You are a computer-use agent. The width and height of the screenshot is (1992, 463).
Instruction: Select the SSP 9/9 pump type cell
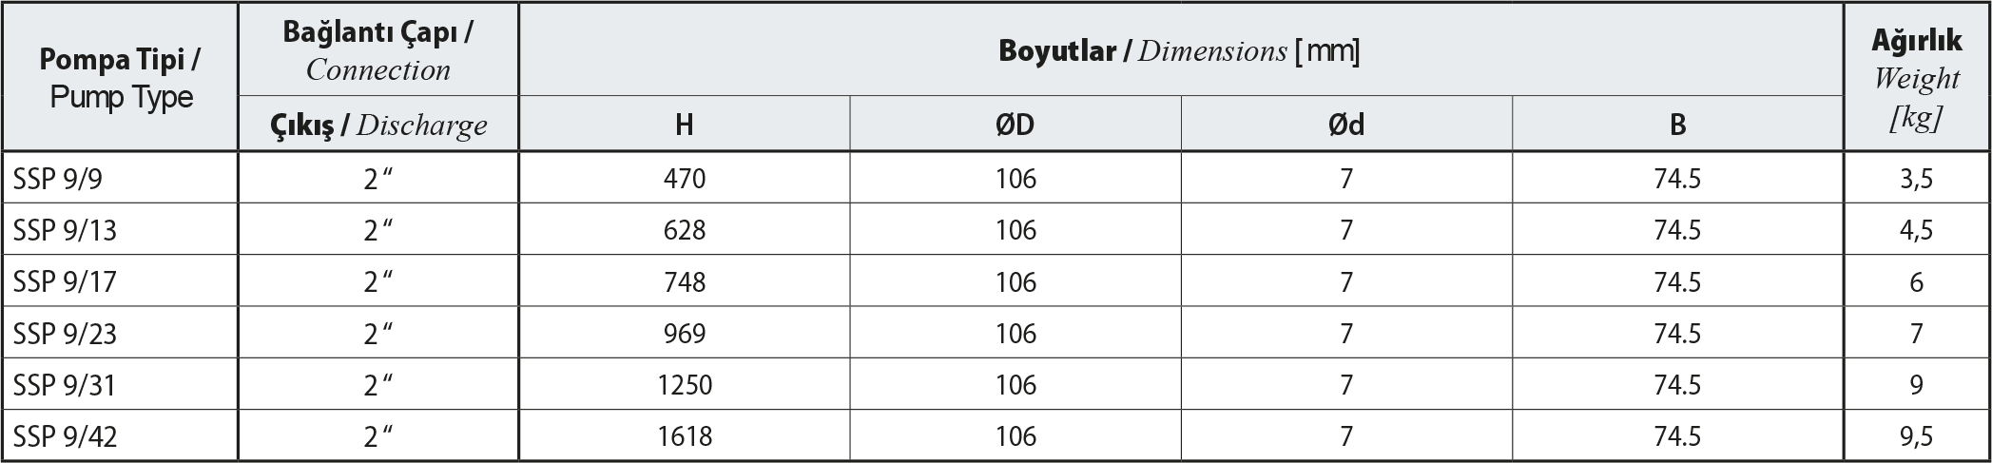click(120, 178)
